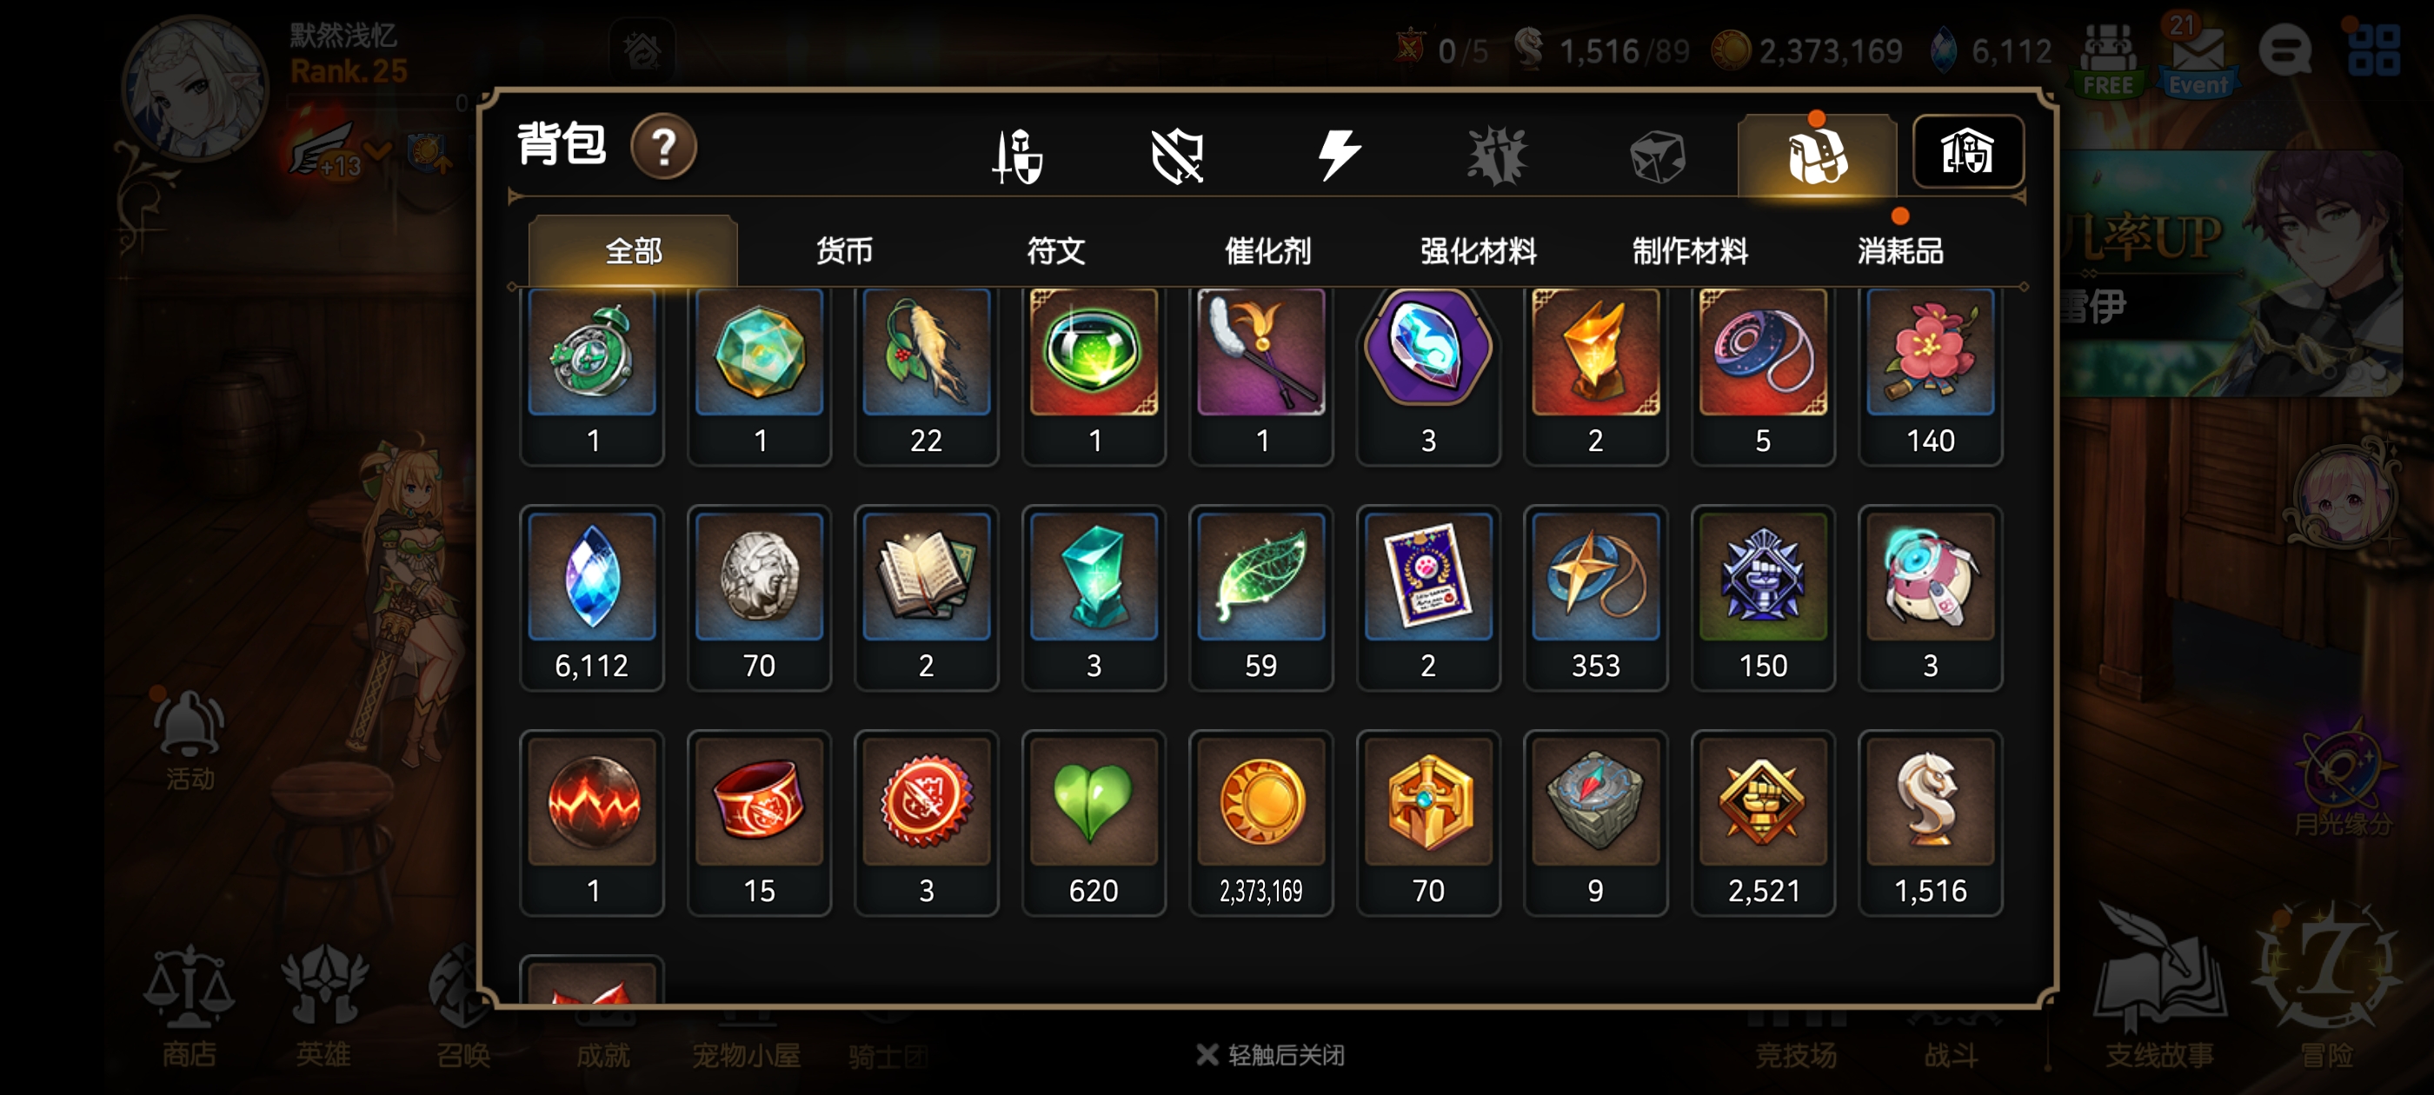
Task: Switch to the 货币 tab
Action: pyautogui.click(x=844, y=251)
